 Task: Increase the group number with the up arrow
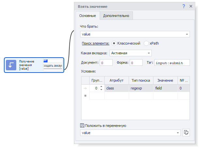coord(101,87)
